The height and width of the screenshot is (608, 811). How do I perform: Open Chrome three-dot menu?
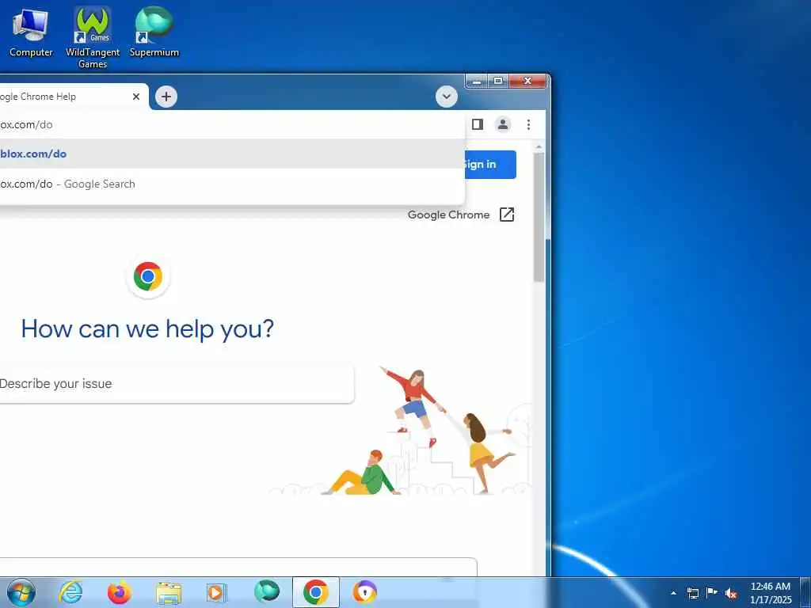tap(528, 124)
